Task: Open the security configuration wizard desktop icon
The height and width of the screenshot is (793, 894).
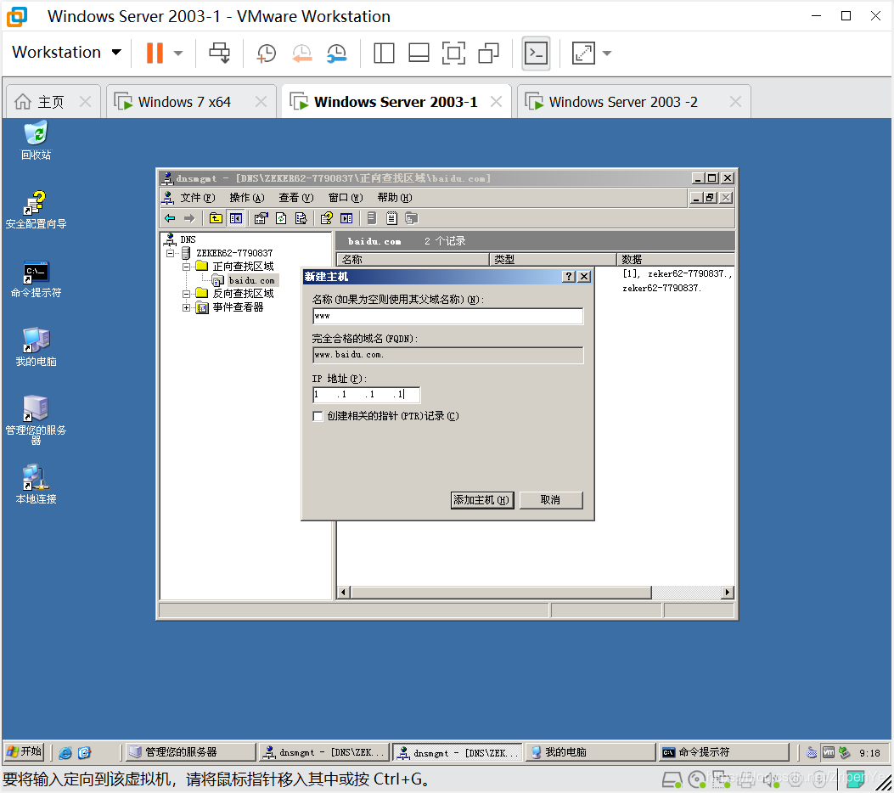Action: point(36,210)
